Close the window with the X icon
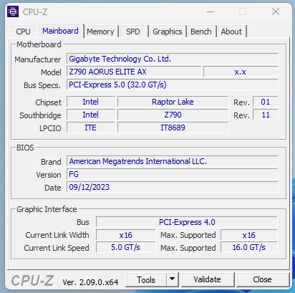 click(276, 11)
